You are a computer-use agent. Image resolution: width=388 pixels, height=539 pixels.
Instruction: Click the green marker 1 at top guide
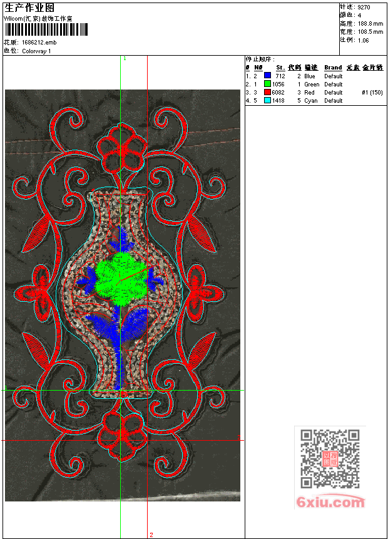click(x=125, y=58)
